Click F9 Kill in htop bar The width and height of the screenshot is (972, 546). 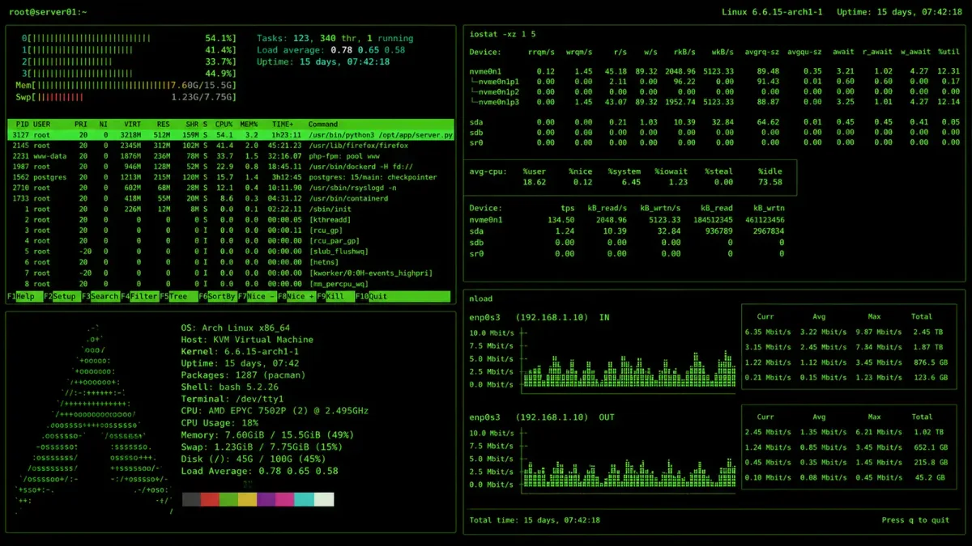[335, 297]
